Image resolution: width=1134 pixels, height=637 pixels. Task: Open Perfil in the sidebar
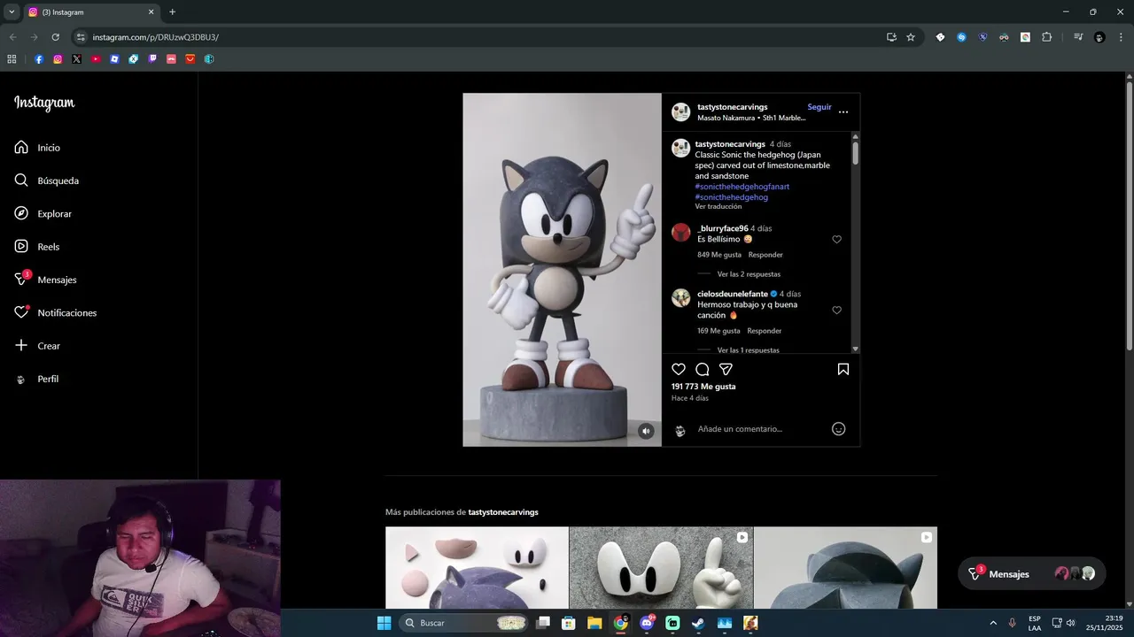[x=37, y=379]
